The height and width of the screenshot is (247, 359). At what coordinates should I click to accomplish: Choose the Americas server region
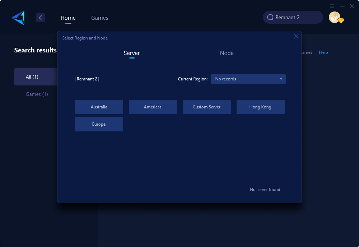point(153,107)
